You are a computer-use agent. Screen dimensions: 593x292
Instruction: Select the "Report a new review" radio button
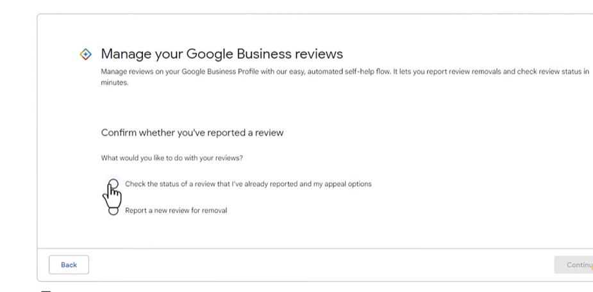[113, 211]
